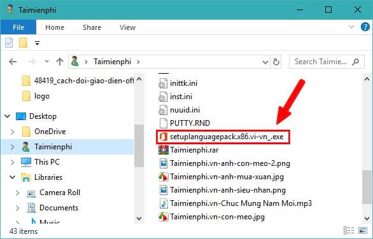Select Taimienphi in navigation pane

(46, 147)
